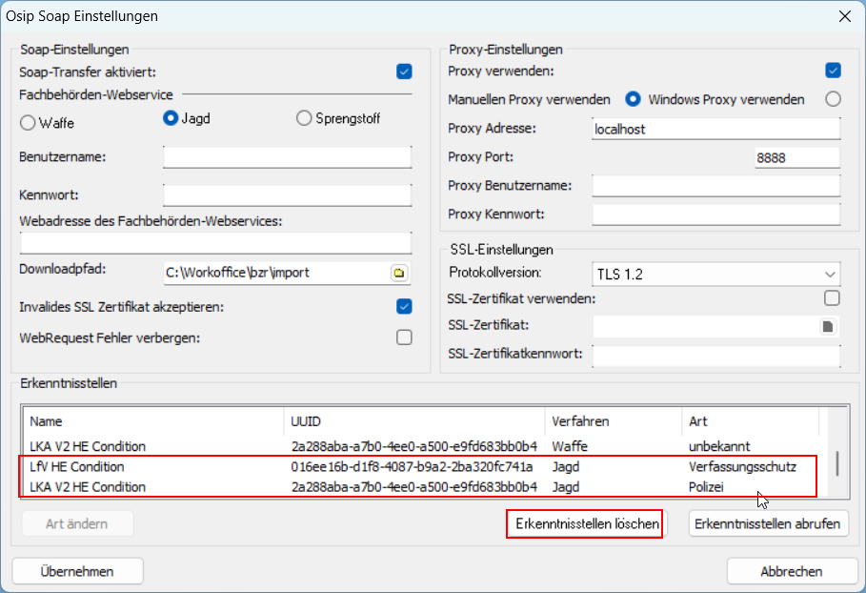Enable WebRequest Fehler verbergen checkbox
Image resolution: width=866 pixels, height=593 pixels.
(x=404, y=337)
